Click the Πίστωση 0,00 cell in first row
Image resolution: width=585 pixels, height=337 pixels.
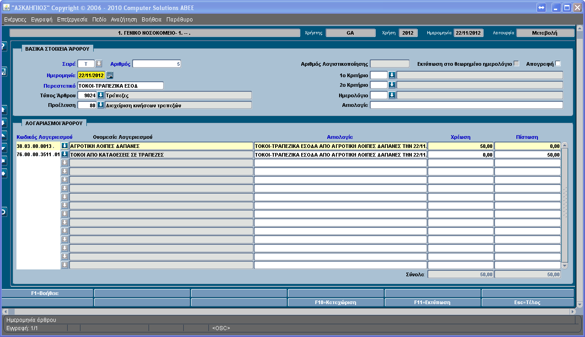click(x=527, y=146)
